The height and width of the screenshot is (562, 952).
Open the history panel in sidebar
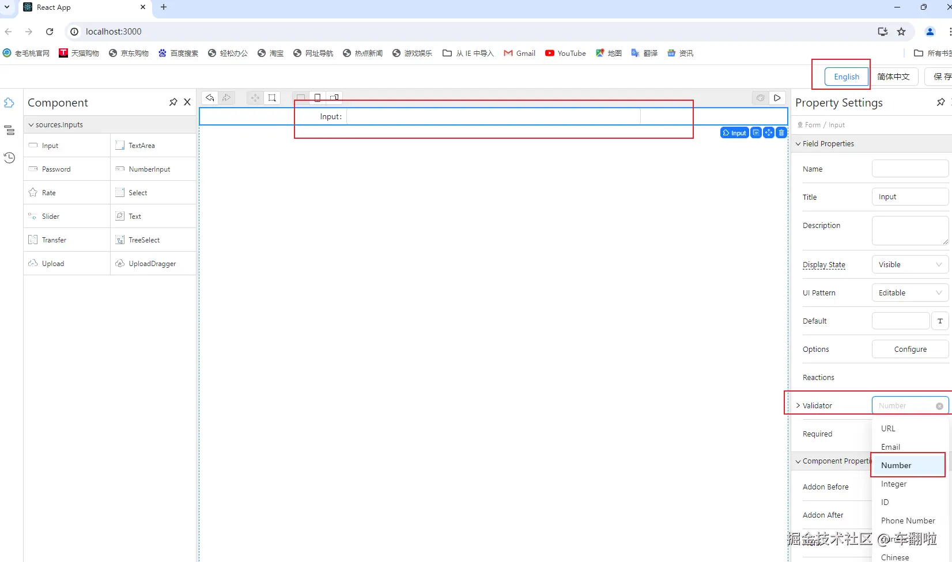point(9,158)
